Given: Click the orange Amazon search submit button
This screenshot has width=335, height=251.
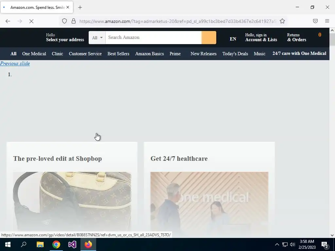Looking at the screenshot, I should coord(209,38).
